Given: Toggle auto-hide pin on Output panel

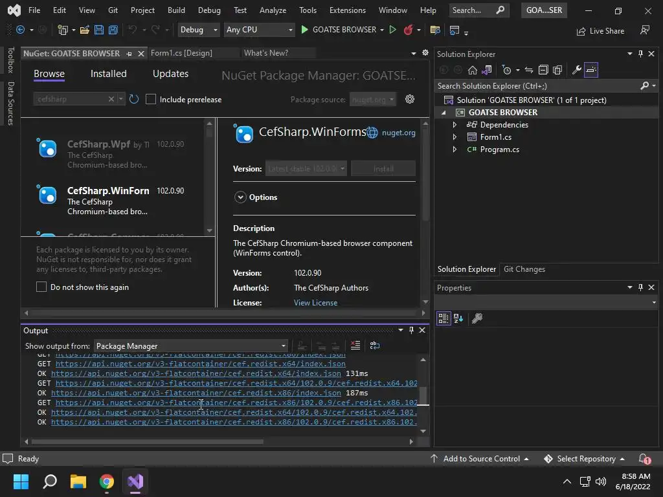Looking at the screenshot, I should point(411,330).
